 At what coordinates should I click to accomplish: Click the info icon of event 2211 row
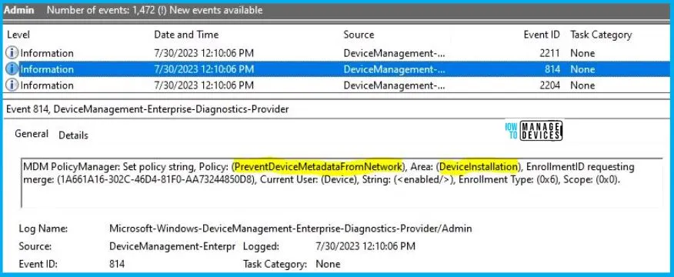tap(12, 53)
